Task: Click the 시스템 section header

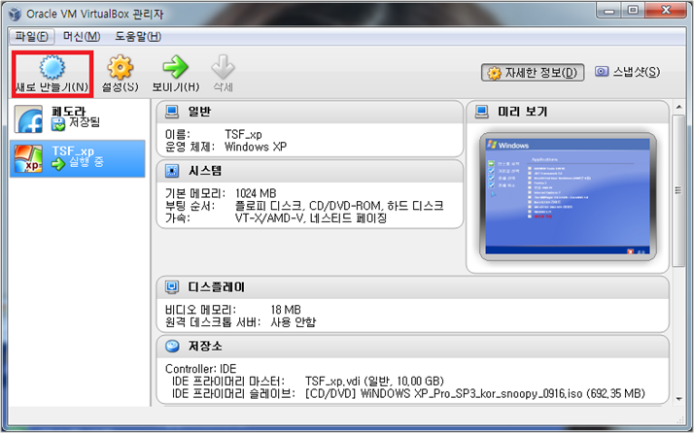Action: (x=309, y=171)
